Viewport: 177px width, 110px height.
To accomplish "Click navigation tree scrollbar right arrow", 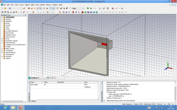I will 25,101.
